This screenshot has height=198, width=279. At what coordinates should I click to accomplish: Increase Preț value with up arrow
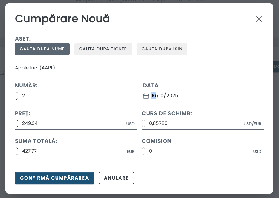pyautogui.click(x=17, y=120)
